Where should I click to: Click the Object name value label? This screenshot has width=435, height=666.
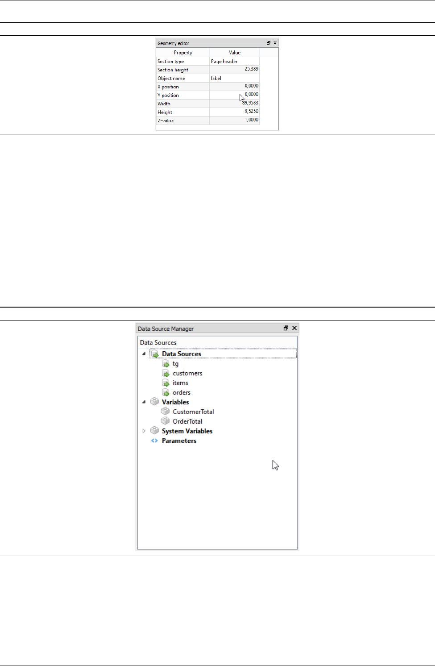235,78
